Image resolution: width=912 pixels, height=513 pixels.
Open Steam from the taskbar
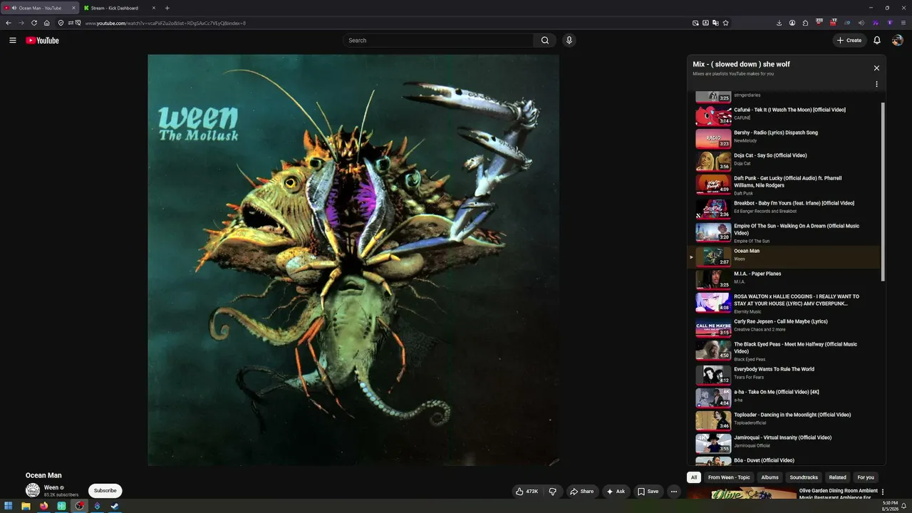[115, 506]
